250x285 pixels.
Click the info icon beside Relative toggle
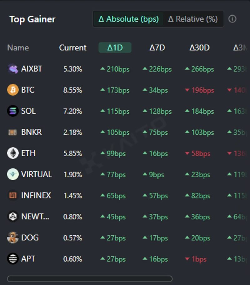(232, 19)
